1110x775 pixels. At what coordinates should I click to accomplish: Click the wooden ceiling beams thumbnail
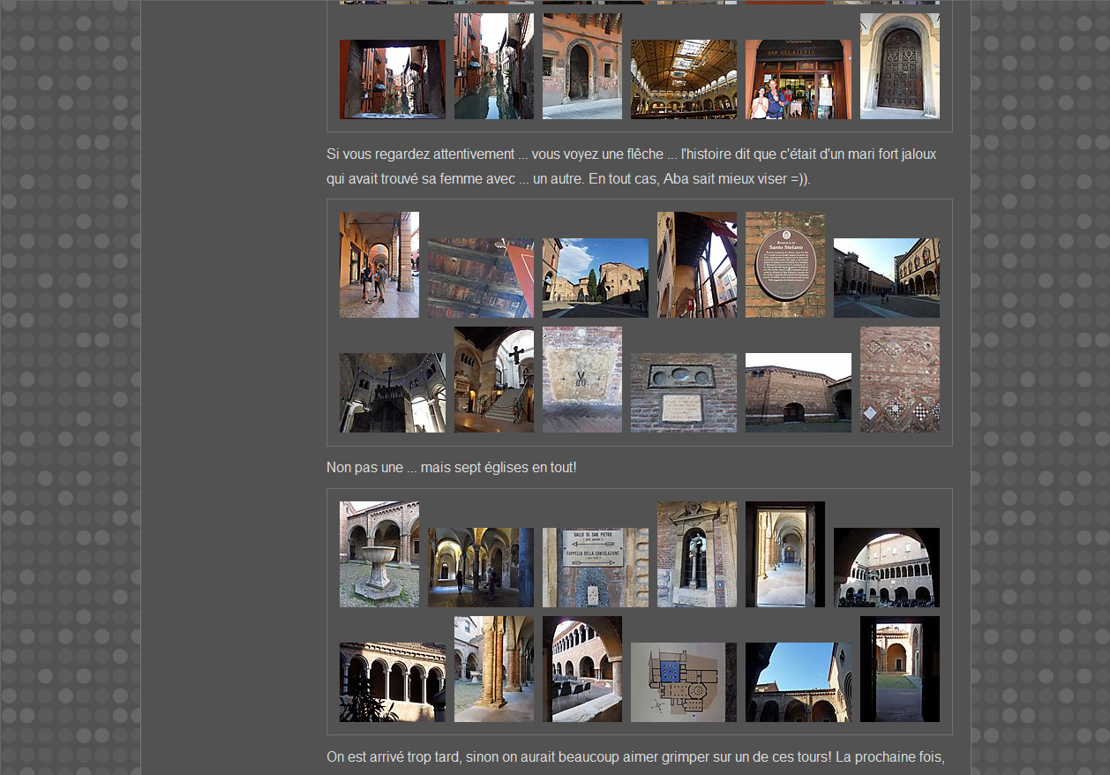coord(480,278)
